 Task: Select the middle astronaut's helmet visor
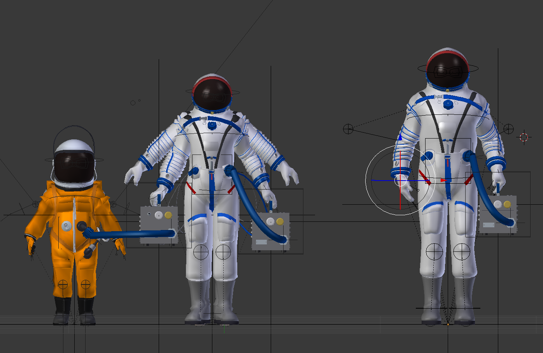pyautogui.click(x=212, y=96)
